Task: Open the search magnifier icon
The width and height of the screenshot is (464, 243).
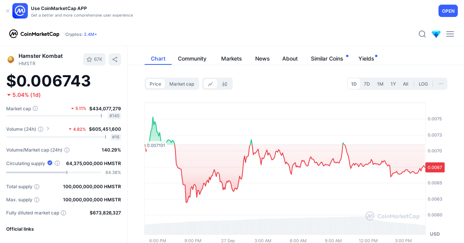Action: [422, 34]
